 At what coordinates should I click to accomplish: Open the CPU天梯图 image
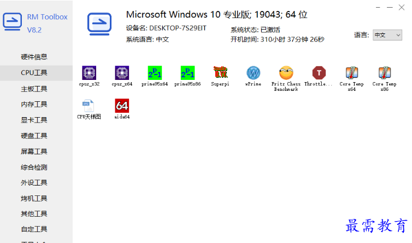[x=89, y=109]
